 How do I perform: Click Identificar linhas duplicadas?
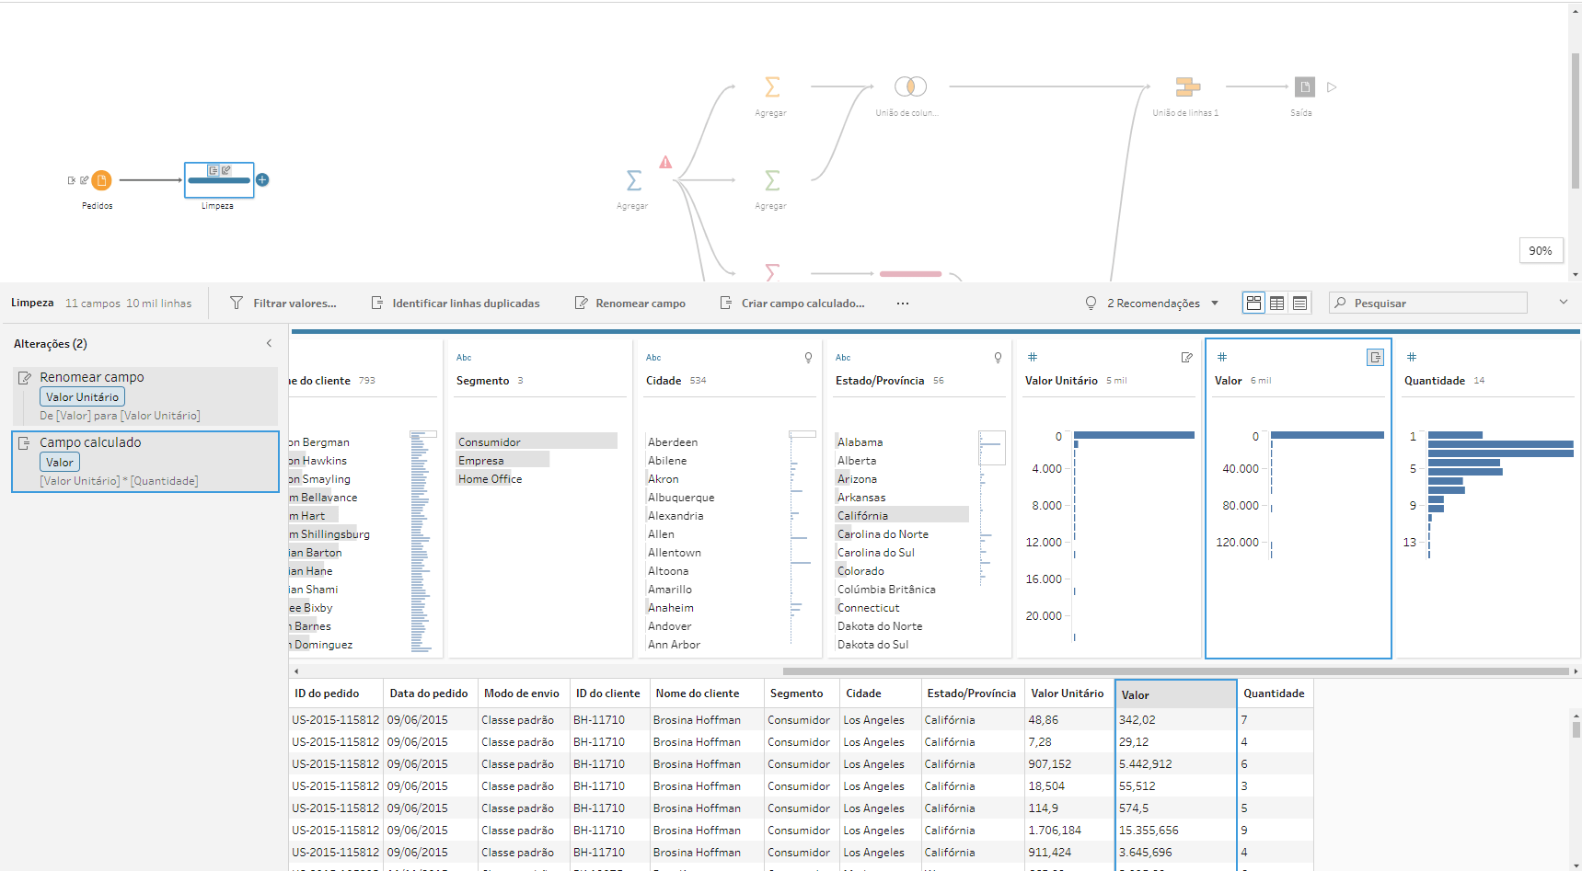456,303
